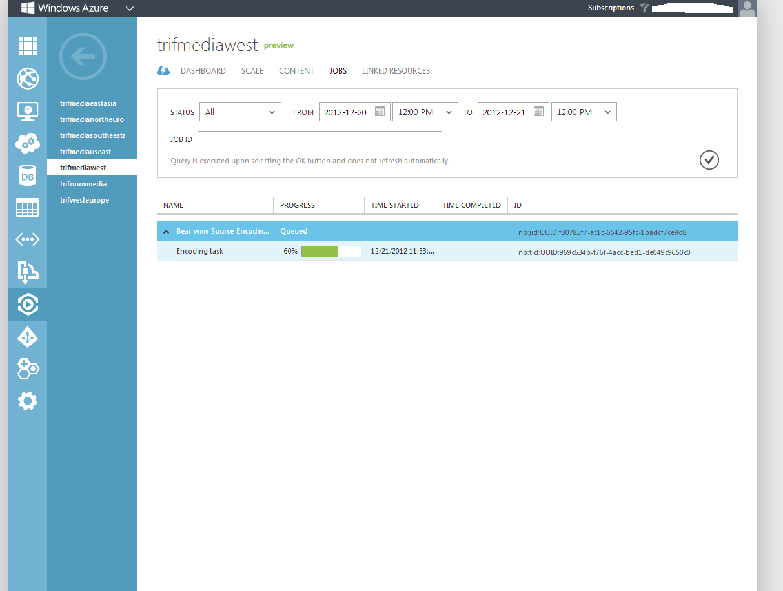This screenshot has height=591, width=783.
Task: Open the STATUS All dropdown
Action: tap(240, 112)
